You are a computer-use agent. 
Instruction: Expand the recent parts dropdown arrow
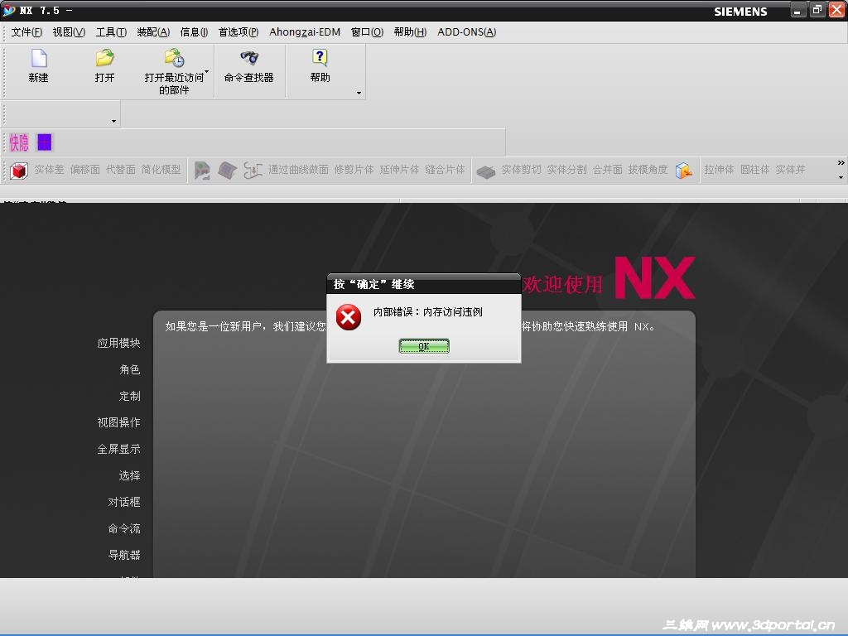(x=206, y=71)
